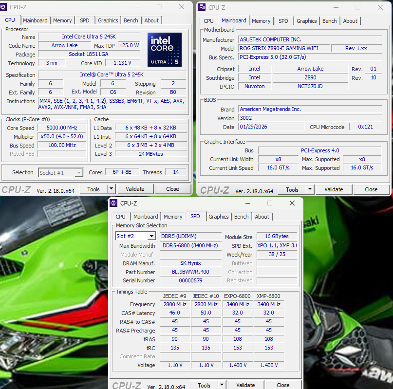This screenshot has height=389, width=393.
Task: Expand the Tools dropdown arrow in the CPU window
Action: click(111, 189)
